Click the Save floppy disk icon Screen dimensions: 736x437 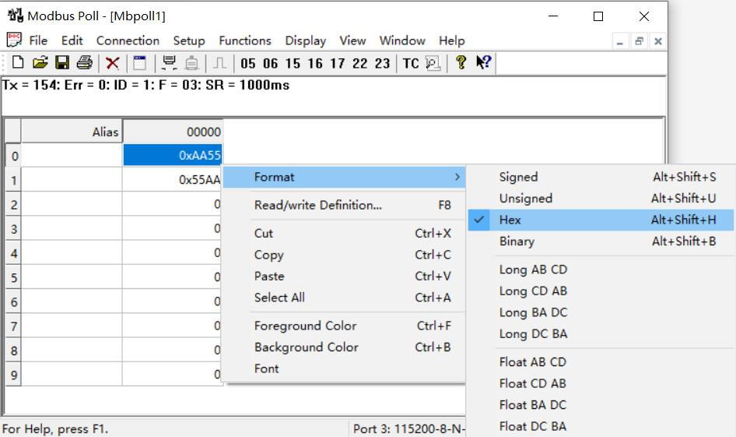(62, 62)
